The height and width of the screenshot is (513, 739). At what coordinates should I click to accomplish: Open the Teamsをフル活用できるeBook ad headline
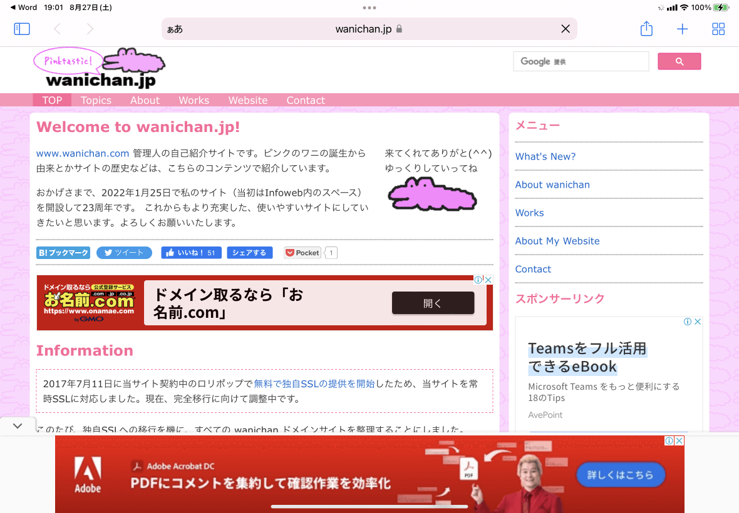587,357
